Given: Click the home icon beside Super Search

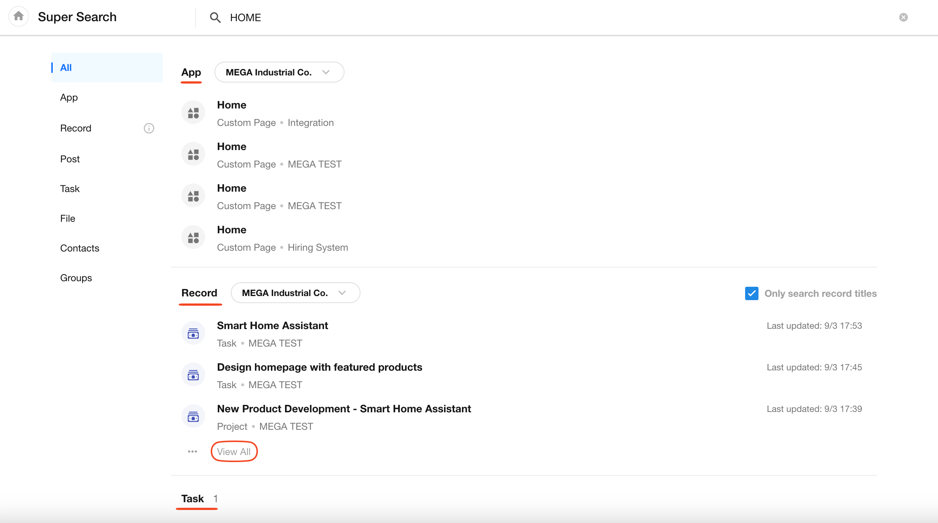Looking at the screenshot, I should 19,16.
